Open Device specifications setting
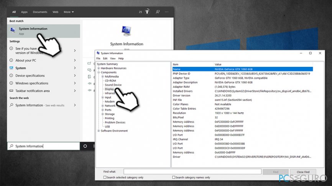The width and height of the screenshot is (332, 186). 43,76
